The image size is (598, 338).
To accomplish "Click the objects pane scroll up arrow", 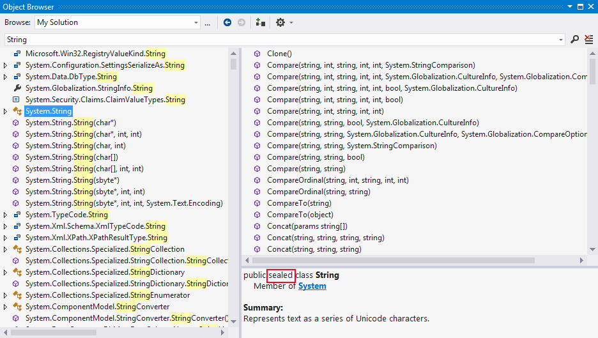I will (x=234, y=53).
